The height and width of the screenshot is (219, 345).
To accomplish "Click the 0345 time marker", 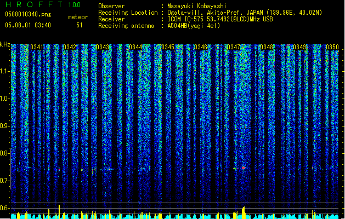I will [168, 47].
